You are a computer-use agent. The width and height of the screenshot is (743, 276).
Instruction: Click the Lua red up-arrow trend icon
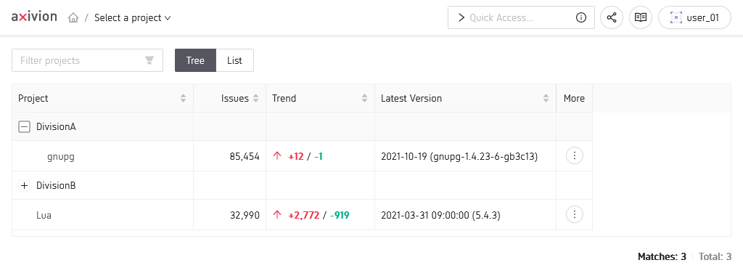coord(278,215)
